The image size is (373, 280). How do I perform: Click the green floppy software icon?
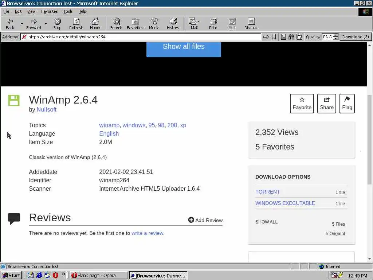[14, 100]
